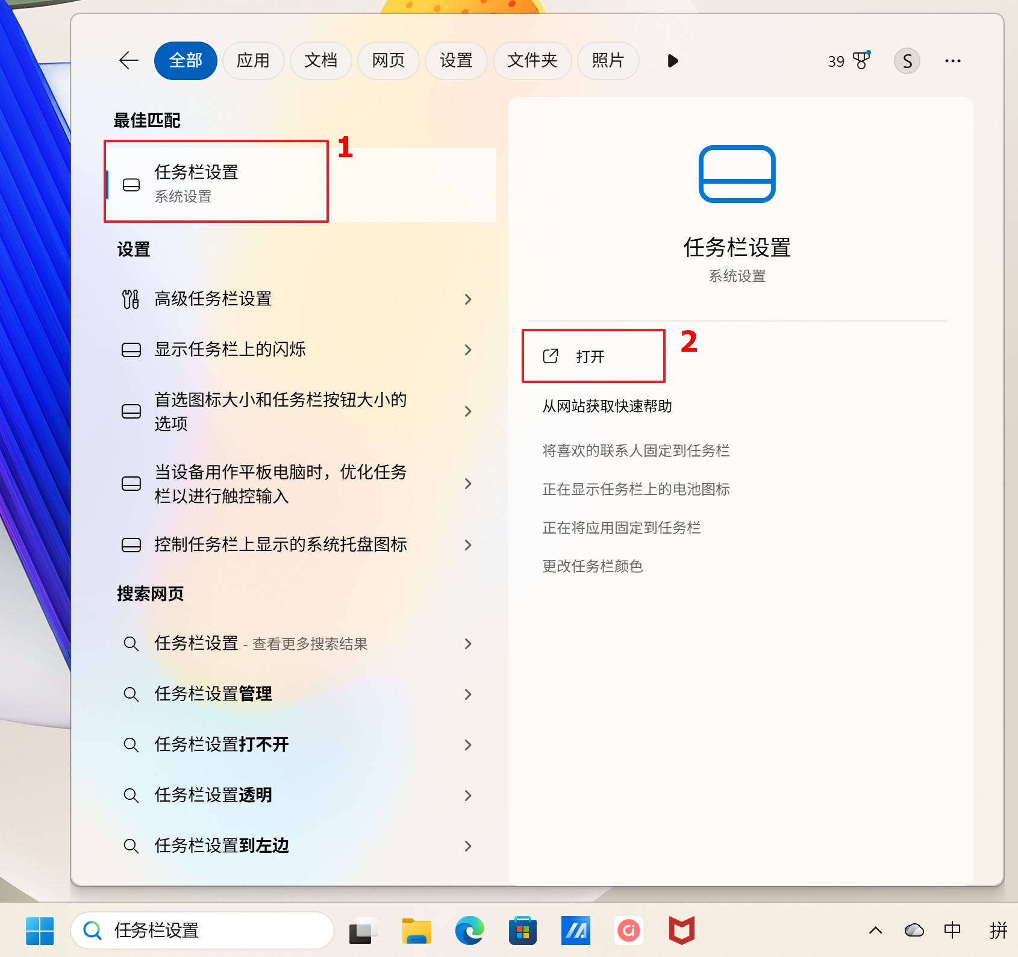
Task: Expand 显示任务栏上的闪烁 chevron
Action: coord(468,350)
